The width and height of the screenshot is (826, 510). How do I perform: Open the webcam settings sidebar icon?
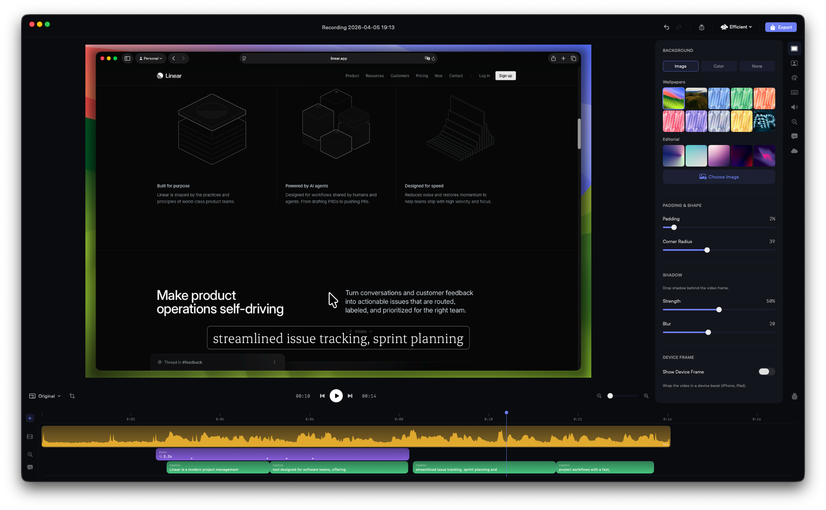[x=794, y=63]
